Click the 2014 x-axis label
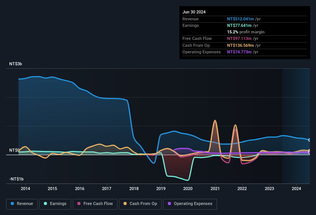This screenshot has width=316, height=215. point(25,189)
